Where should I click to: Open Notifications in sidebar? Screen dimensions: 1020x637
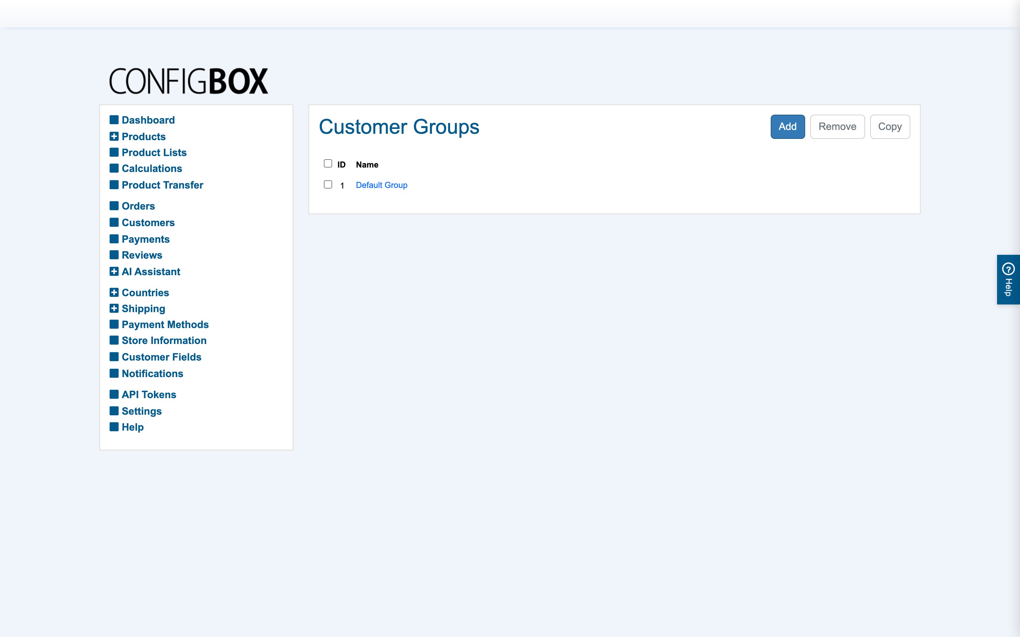(152, 373)
